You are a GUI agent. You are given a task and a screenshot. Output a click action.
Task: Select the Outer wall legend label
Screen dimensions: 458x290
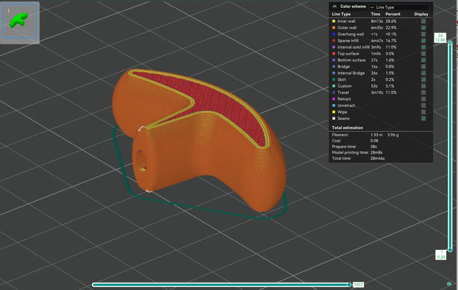click(x=347, y=28)
